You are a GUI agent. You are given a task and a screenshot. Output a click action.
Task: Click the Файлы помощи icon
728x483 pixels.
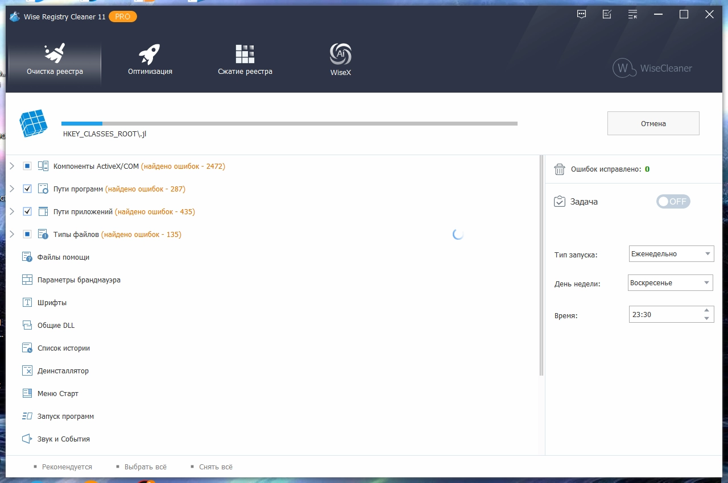pyautogui.click(x=27, y=257)
